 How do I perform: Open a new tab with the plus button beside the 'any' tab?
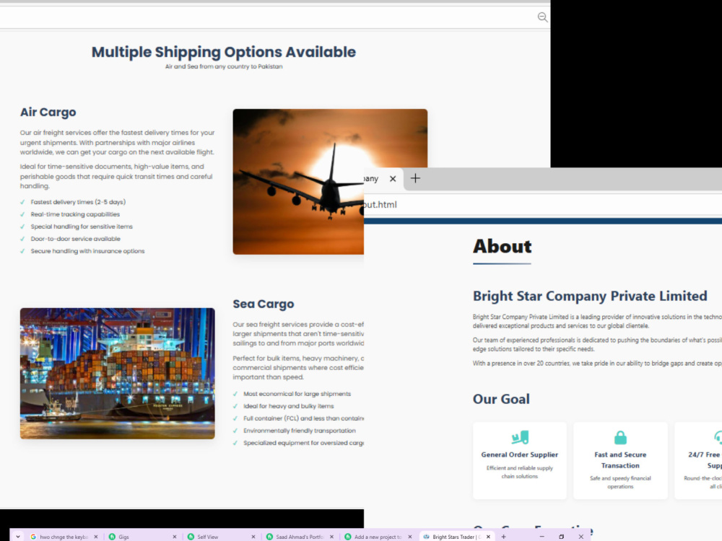click(415, 178)
